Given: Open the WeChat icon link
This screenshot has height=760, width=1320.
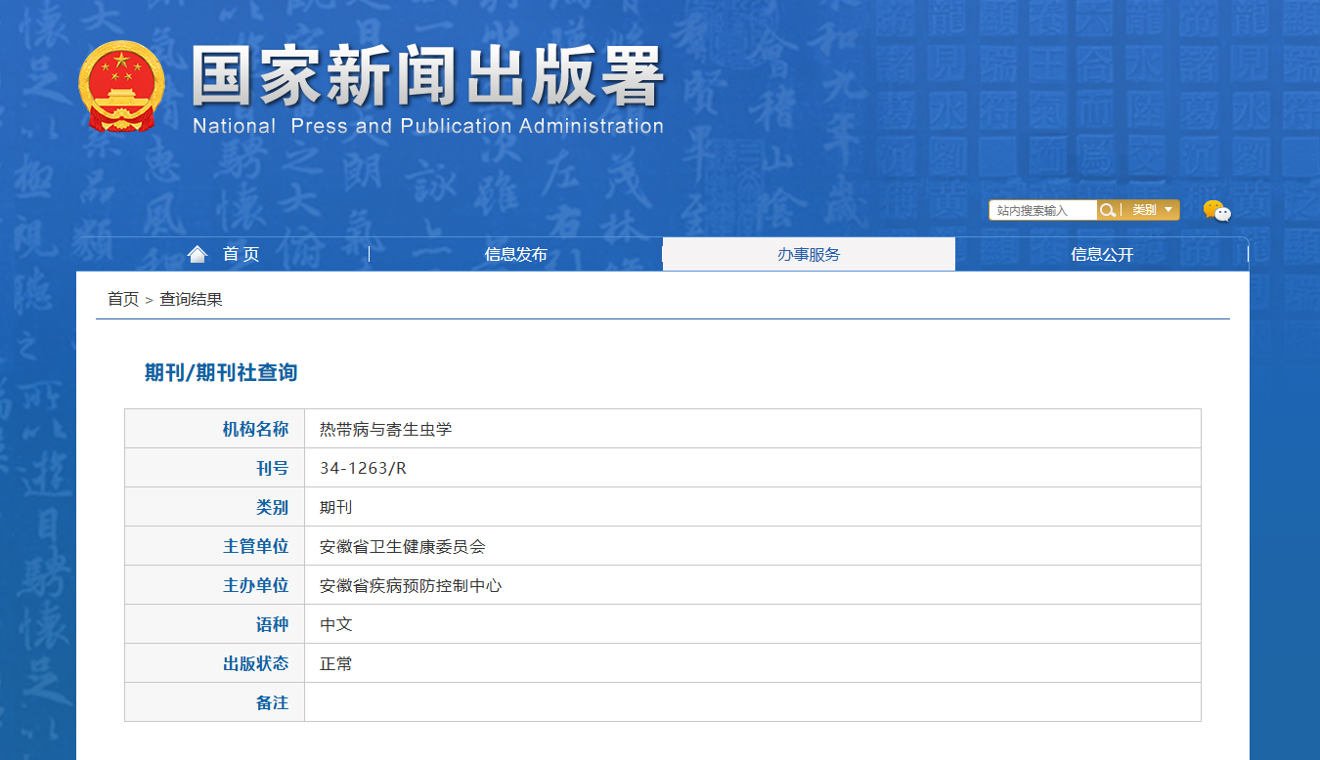Looking at the screenshot, I should (x=1216, y=210).
